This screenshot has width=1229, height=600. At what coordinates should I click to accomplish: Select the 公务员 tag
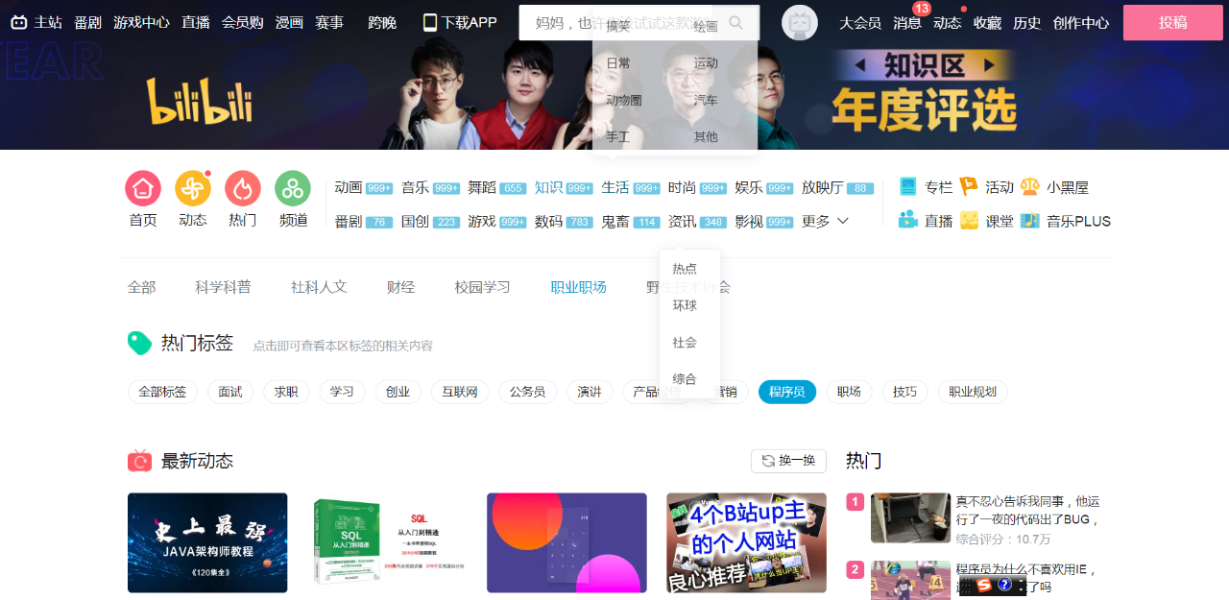point(527,392)
